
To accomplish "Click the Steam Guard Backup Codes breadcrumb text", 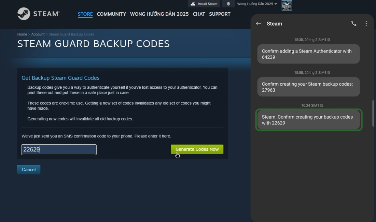I will 71,34.
